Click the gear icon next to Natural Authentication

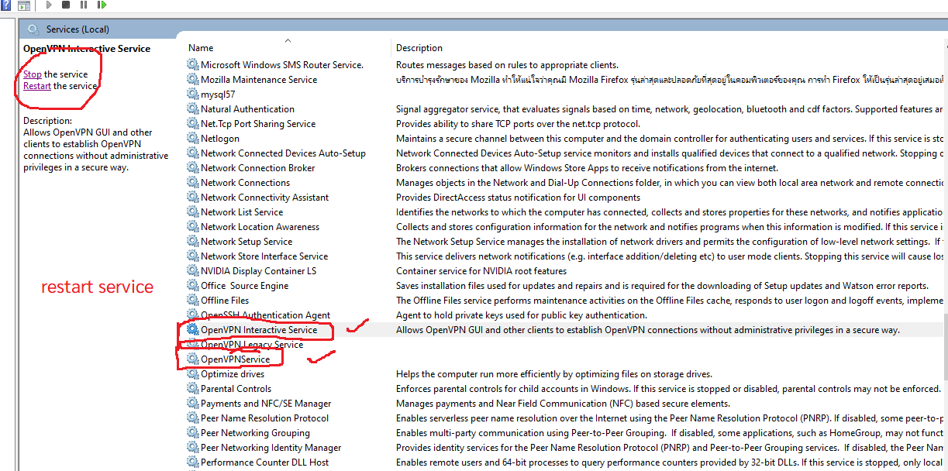click(x=193, y=109)
